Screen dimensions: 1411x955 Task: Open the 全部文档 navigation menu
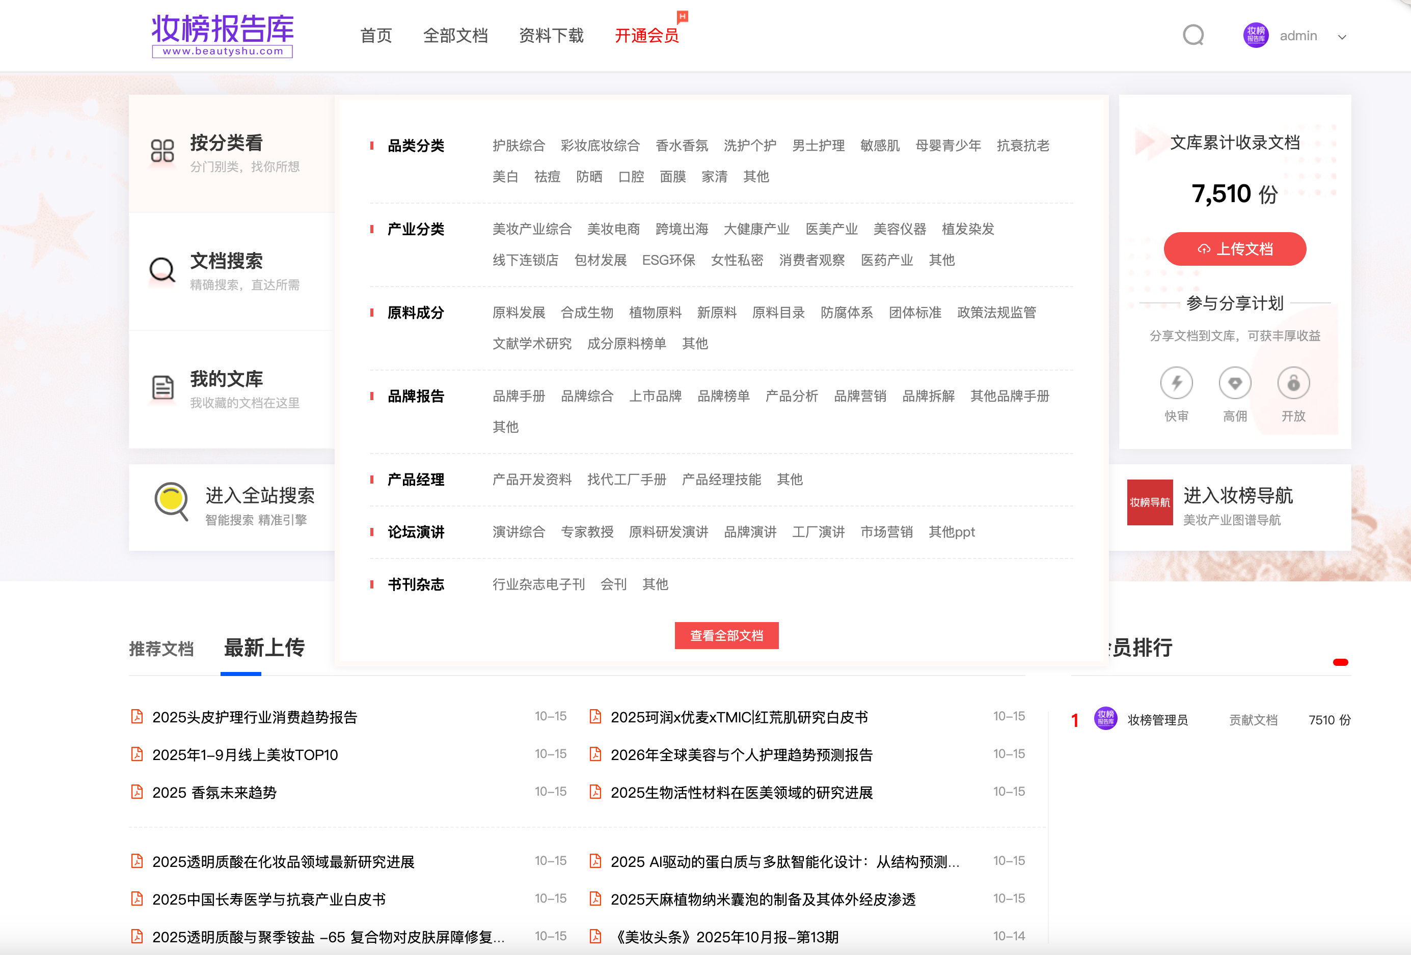coord(455,35)
